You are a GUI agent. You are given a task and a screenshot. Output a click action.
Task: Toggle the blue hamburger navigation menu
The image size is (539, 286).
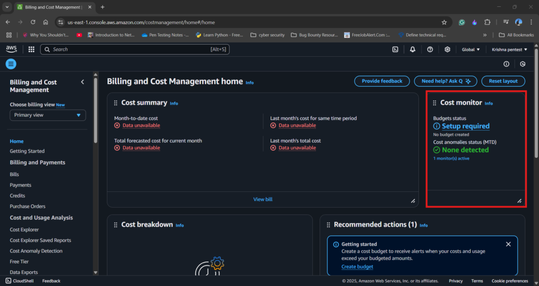pyautogui.click(x=11, y=64)
